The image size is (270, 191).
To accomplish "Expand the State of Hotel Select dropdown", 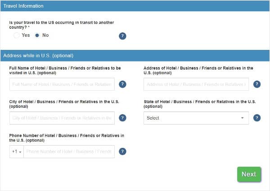I will coord(196,118).
